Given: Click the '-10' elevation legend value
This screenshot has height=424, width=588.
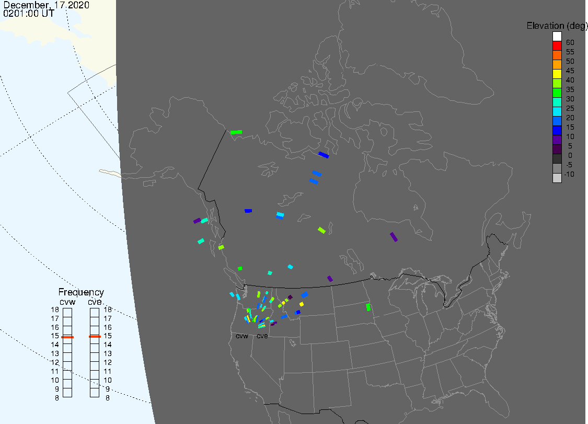Looking at the screenshot, I should click(x=569, y=174).
